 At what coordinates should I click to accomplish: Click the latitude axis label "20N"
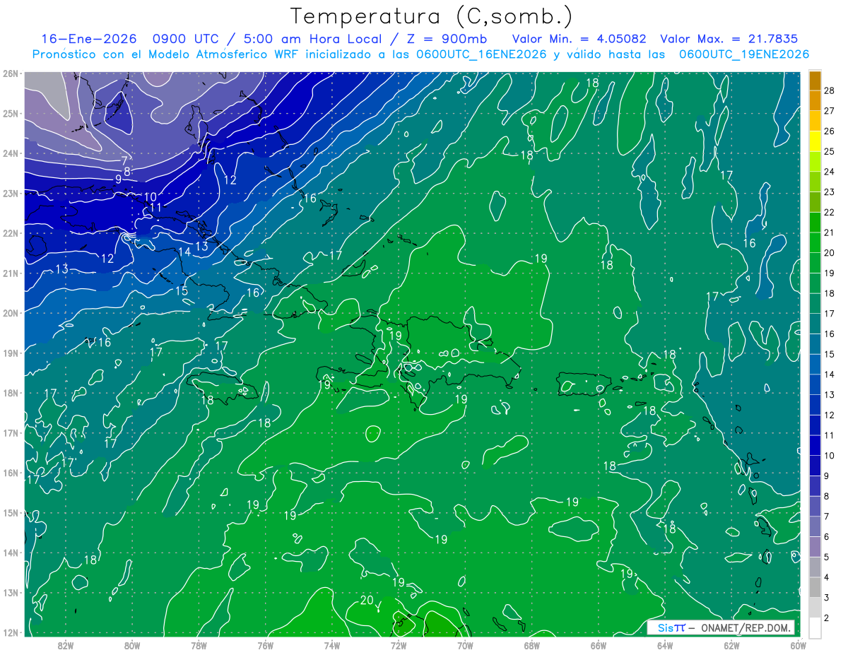tap(11, 313)
